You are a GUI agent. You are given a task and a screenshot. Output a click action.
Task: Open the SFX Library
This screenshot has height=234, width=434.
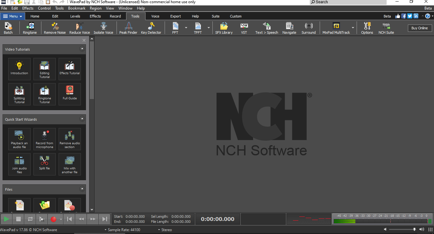(x=224, y=28)
